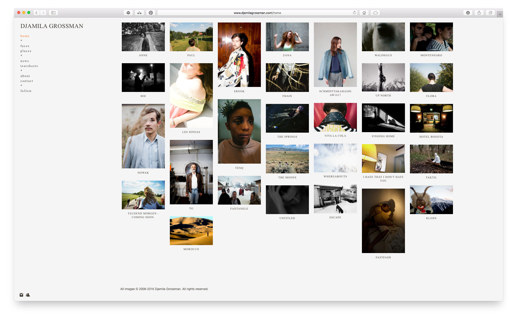Open the NOWAK portrait thumbnail

tap(143, 136)
